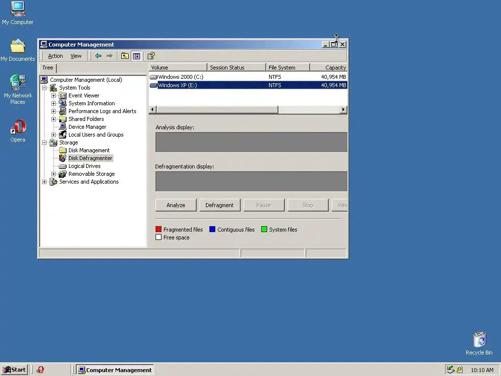Expand the Removable Storage tree node
The image size is (501, 376).
(x=54, y=174)
